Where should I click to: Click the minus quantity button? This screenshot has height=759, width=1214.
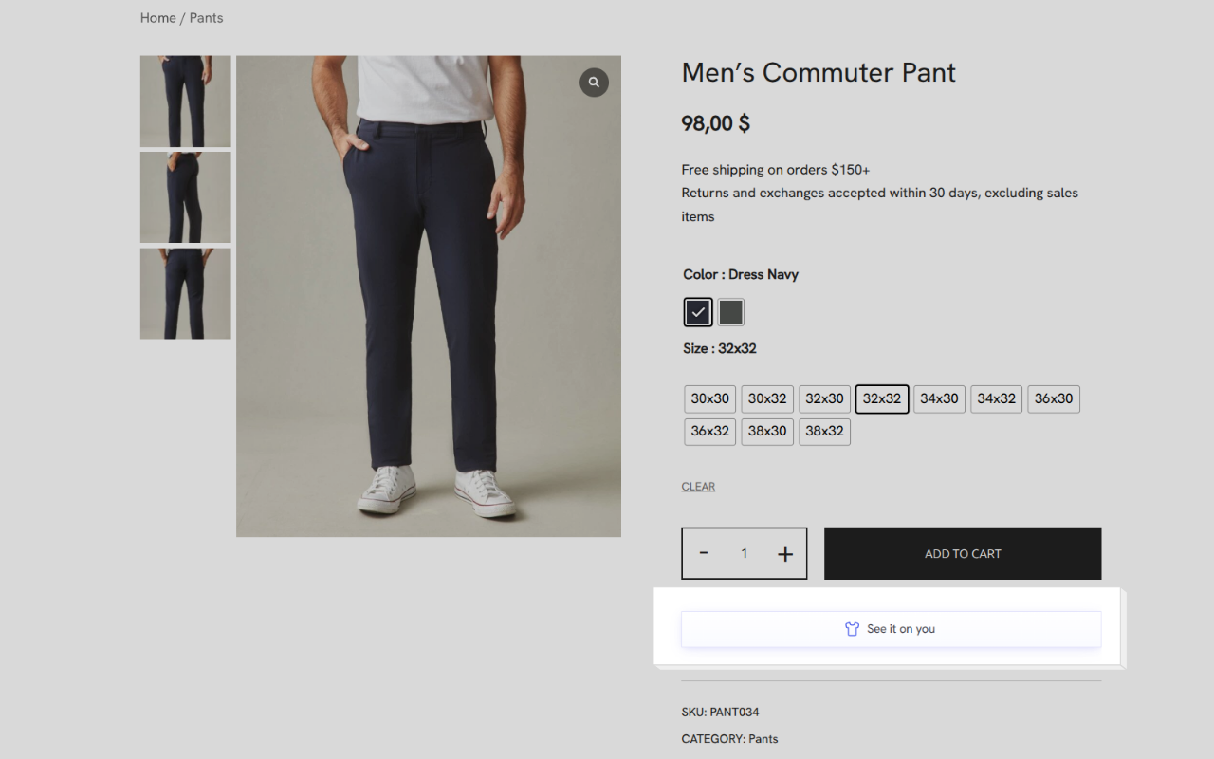(x=704, y=553)
